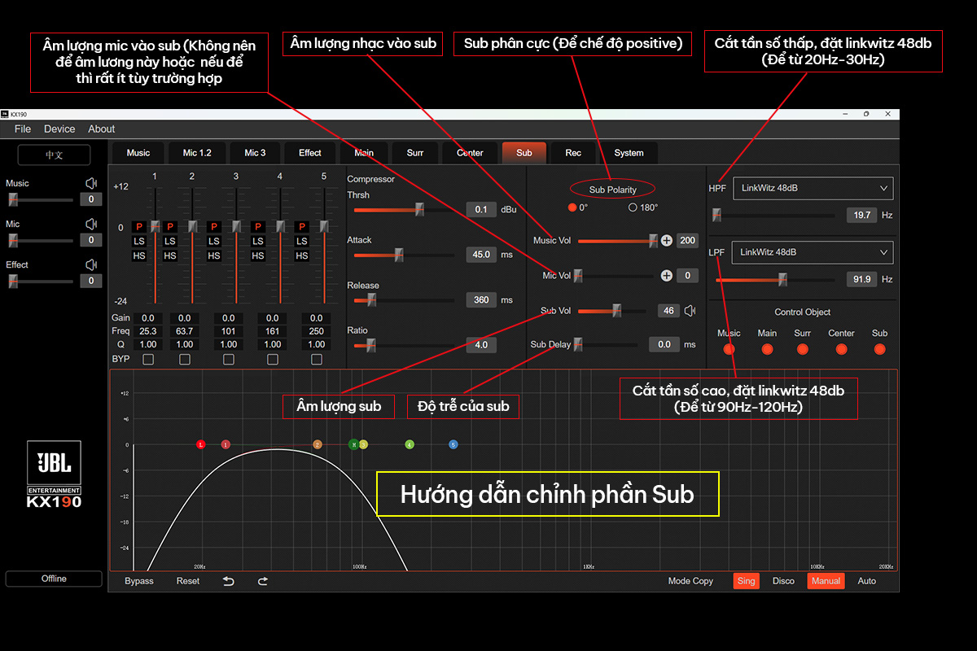Switch to the System tab
The width and height of the screenshot is (977, 651).
coord(629,153)
